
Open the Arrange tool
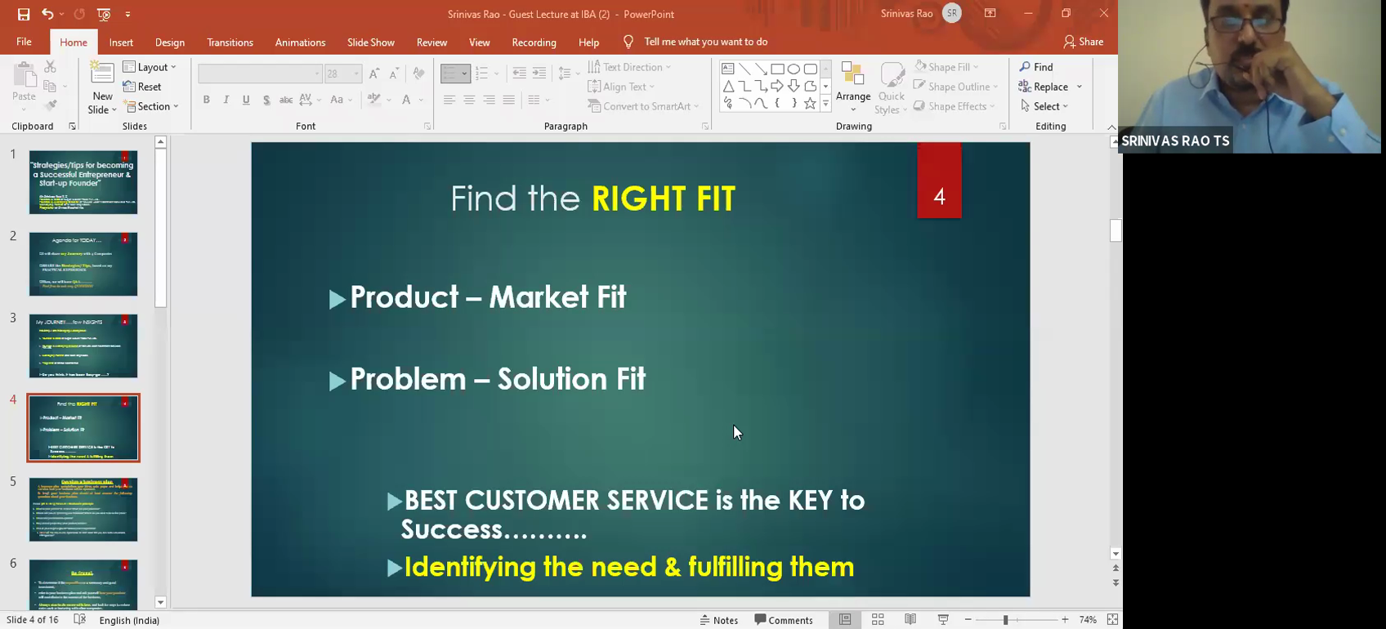853,87
